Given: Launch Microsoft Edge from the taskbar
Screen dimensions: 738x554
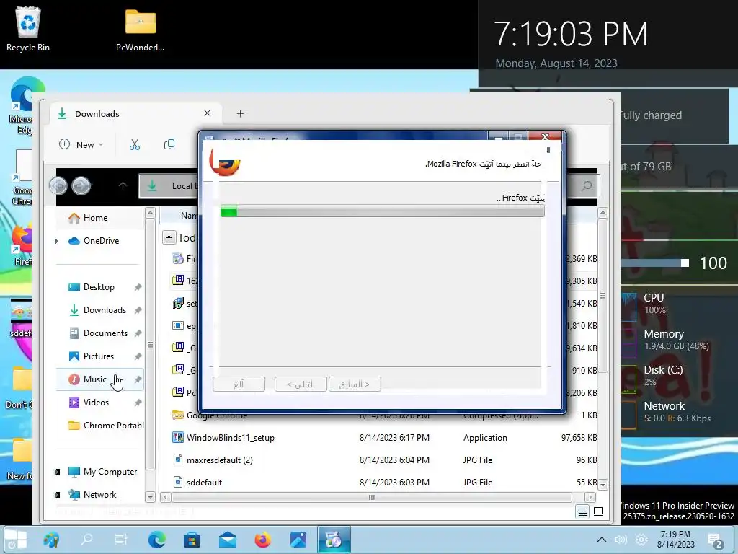Looking at the screenshot, I should 156,540.
